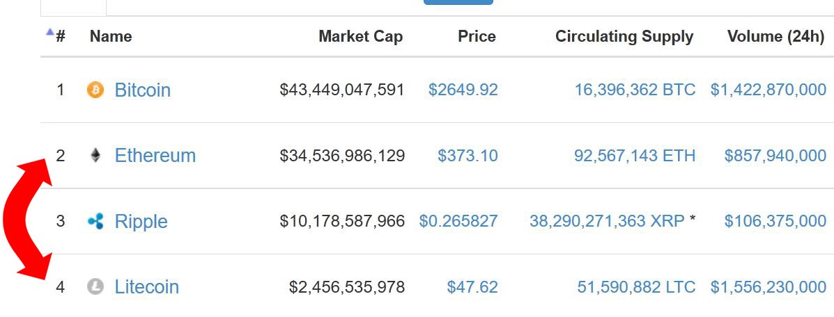Open the Ripple name link
Image resolution: width=834 pixels, height=317 pixels.
click(x=141, y=222)
